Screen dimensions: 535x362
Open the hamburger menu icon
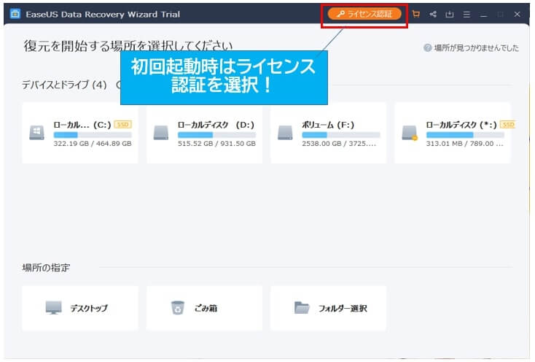point(466,14)
